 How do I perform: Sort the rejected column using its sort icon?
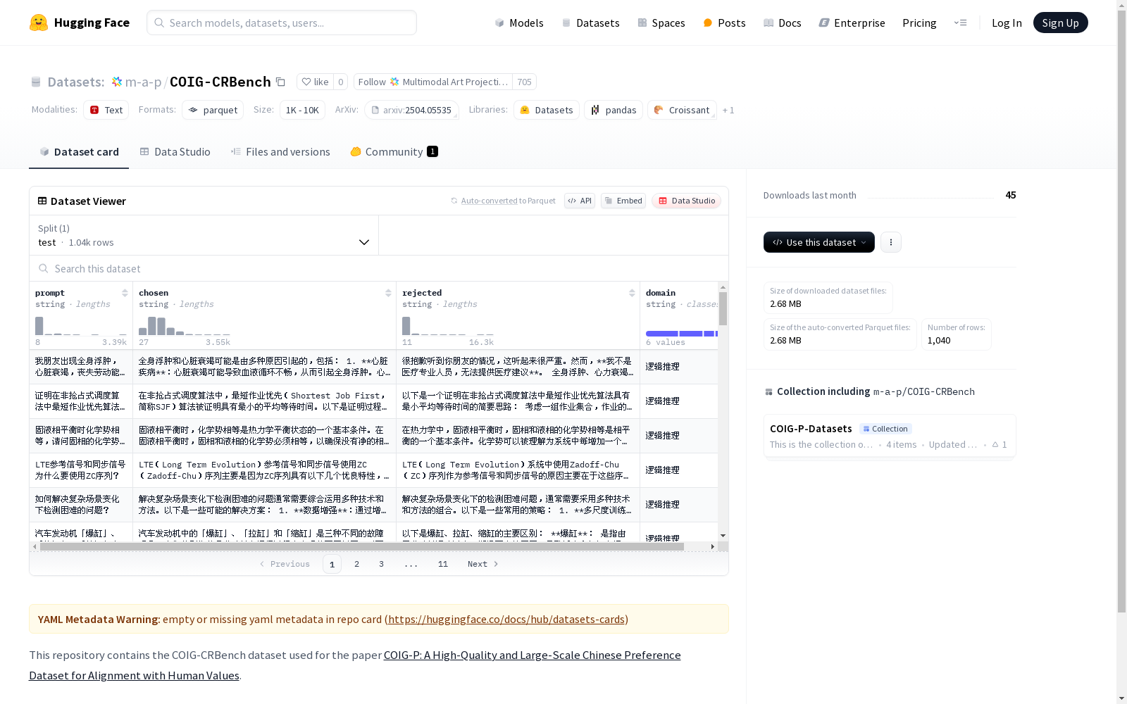pyautogui.click(x=632, y=293)
